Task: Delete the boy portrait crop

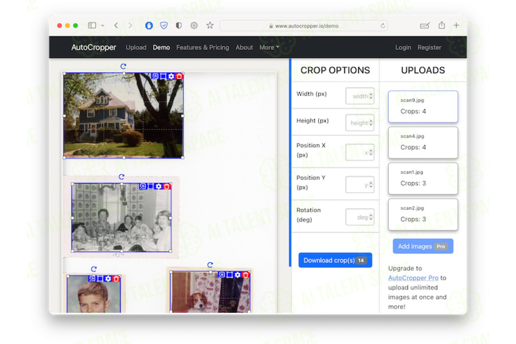Action: pyautogui.click(x=116, y=278)
